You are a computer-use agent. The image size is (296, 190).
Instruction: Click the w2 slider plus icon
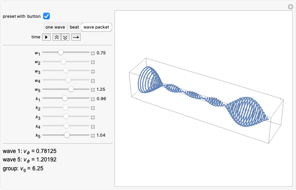pyautogui.click(x=93, y=62)
